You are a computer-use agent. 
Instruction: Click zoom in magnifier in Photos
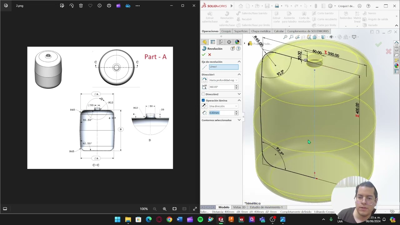[165, 209]
